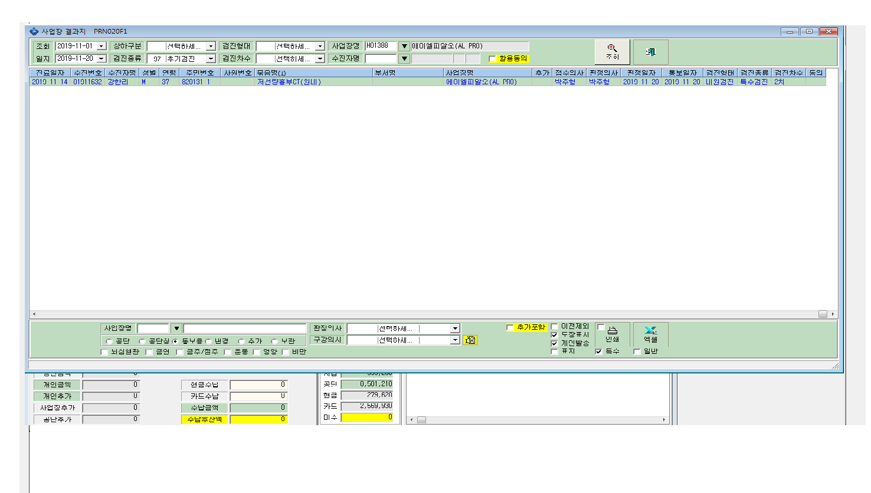Select the 공단 radio button
Image resolution: width=871 pixels, height=493 pixels.
(109, 341)
